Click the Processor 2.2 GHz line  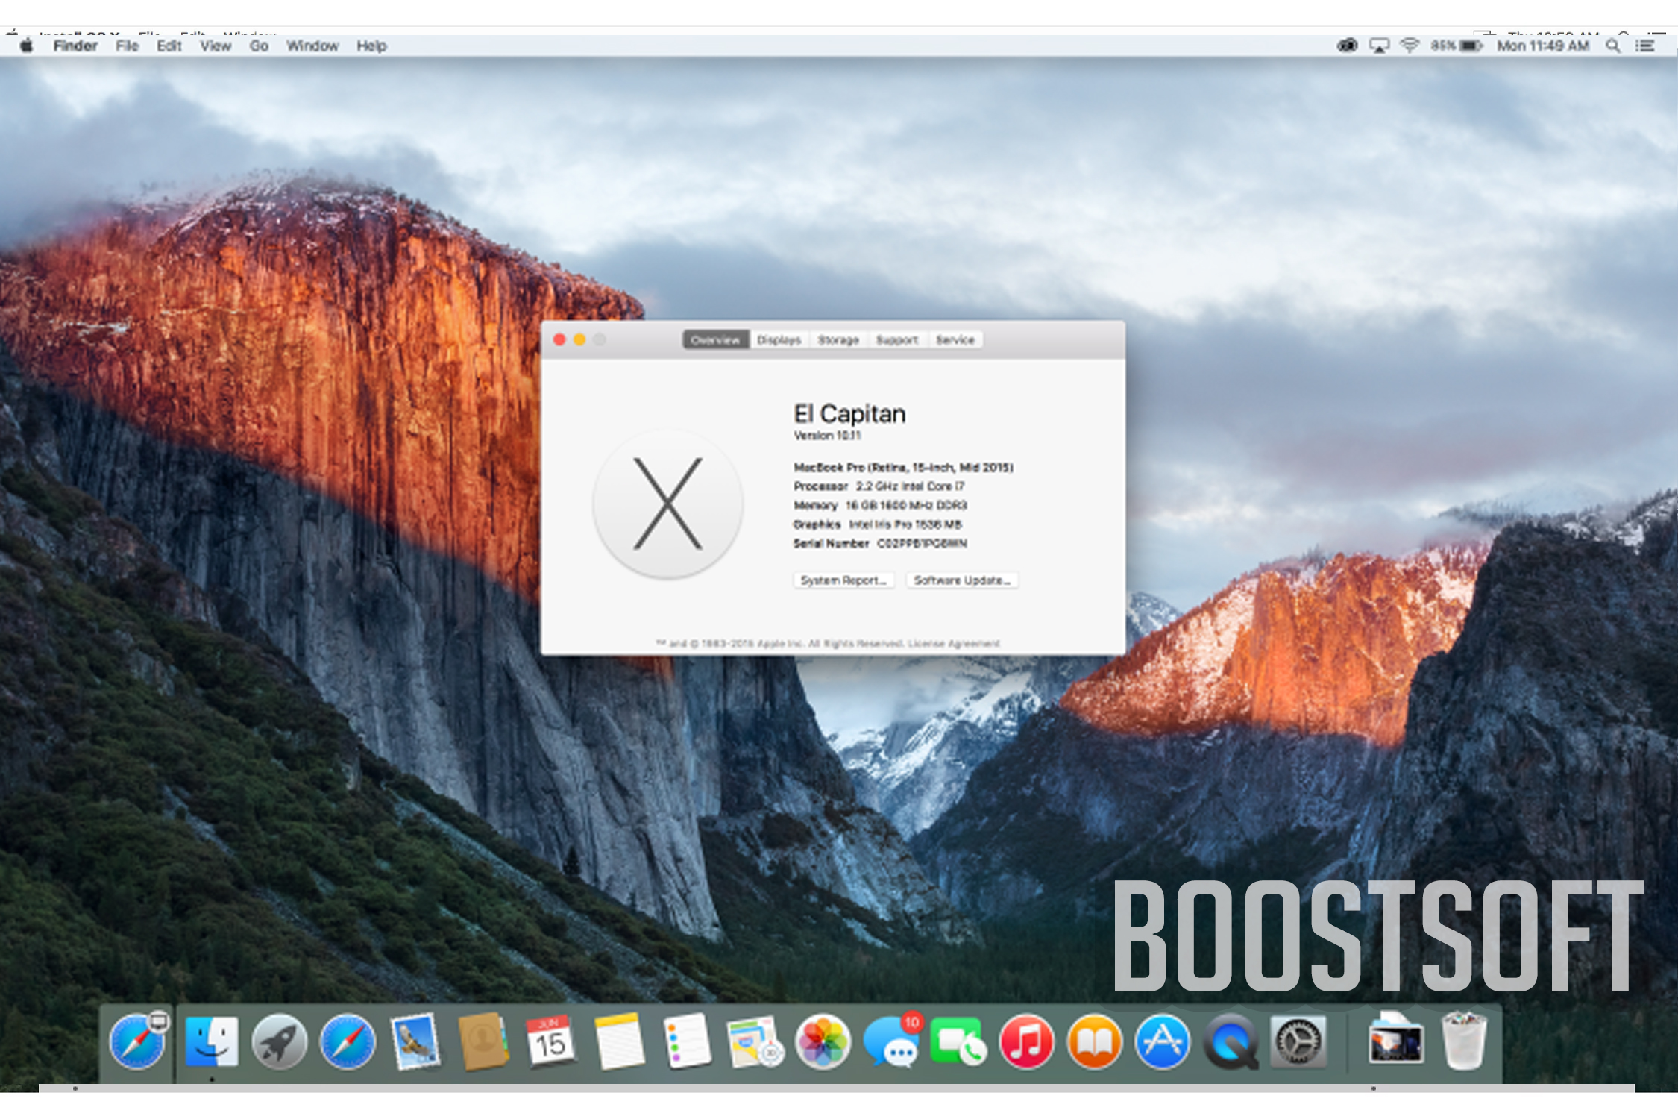[879, 486]
